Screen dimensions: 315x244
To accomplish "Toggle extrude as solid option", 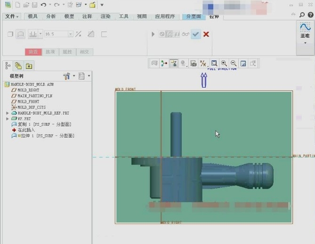I will point(10,34).
